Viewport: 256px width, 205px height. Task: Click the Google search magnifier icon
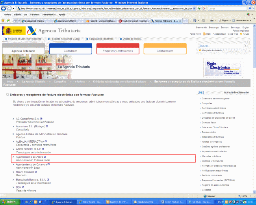point(249,8)
